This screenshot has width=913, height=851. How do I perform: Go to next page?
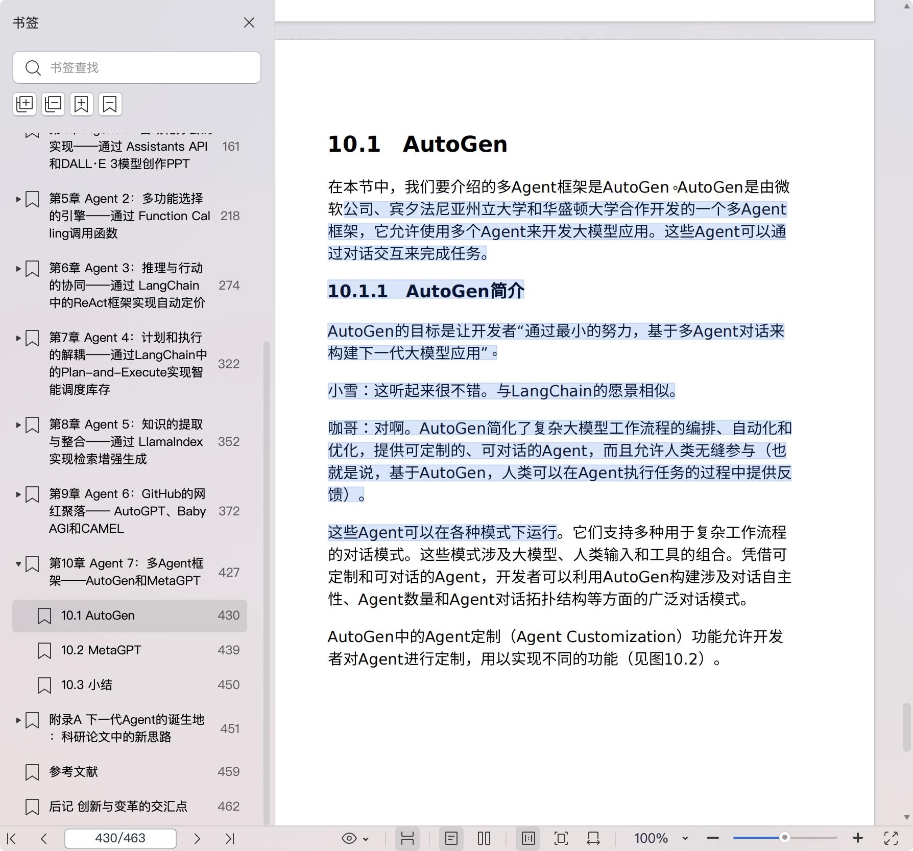197,838
